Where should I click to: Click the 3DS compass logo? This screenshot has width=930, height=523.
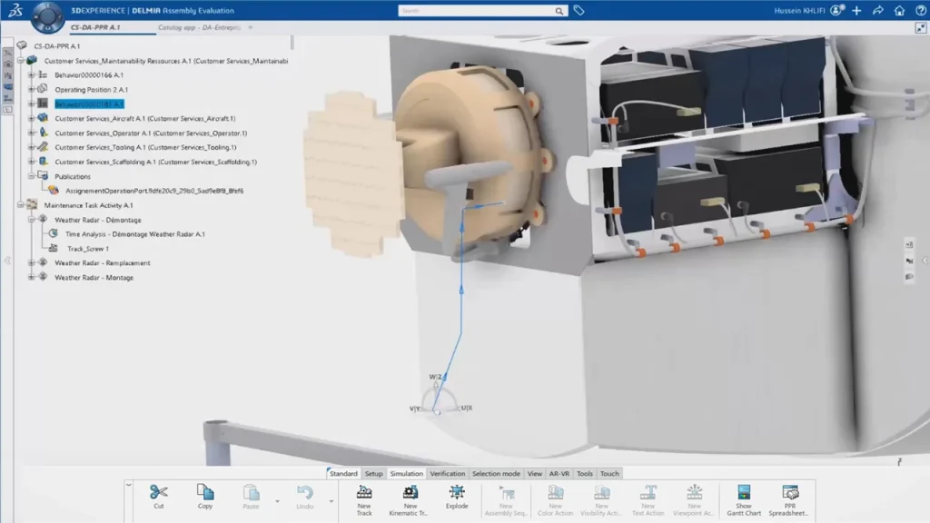[x=47, y=17]
